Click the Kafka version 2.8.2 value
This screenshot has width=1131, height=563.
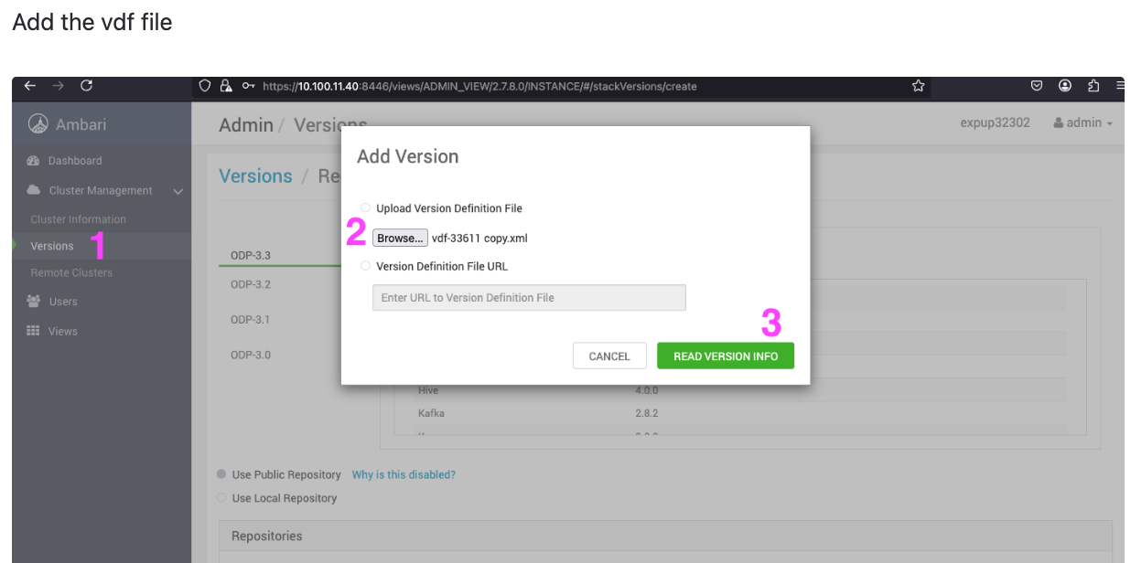[647, 413]
